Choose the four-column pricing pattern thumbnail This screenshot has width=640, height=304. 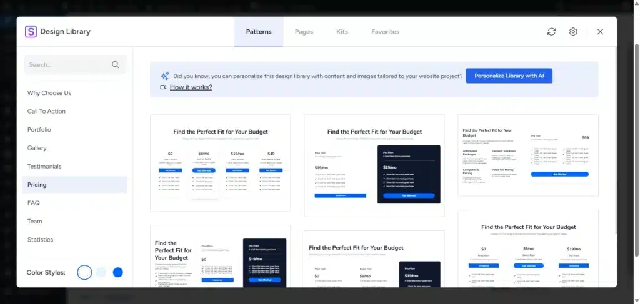pos(221,163)
